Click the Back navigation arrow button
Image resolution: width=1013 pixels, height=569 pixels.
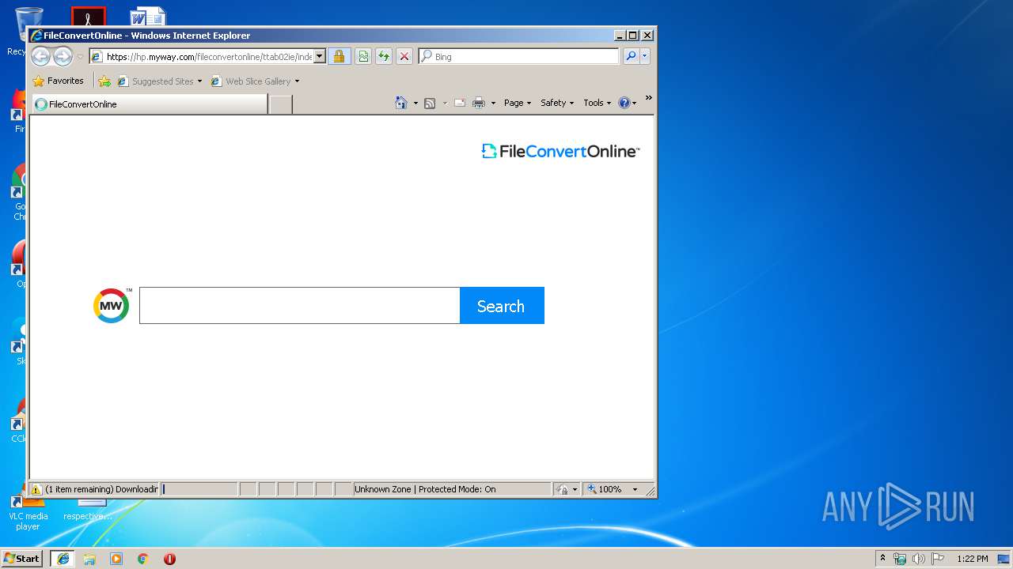tap(40, 56)
